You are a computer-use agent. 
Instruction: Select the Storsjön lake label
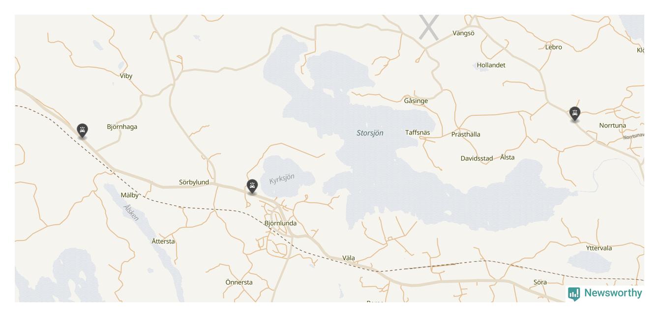click(x=370, y=133)
